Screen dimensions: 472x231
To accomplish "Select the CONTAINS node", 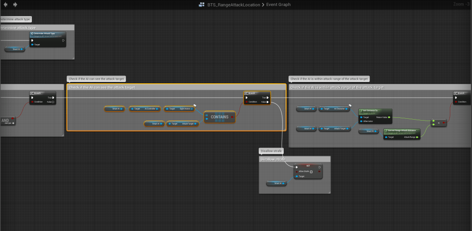I will click(220, 117).
